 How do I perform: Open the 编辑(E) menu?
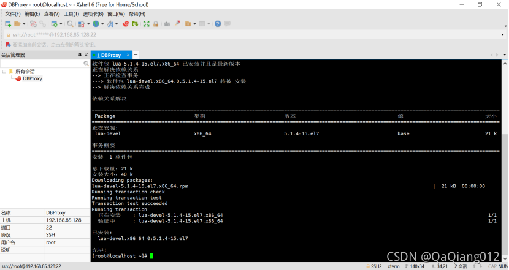click(x=32, y=14)
